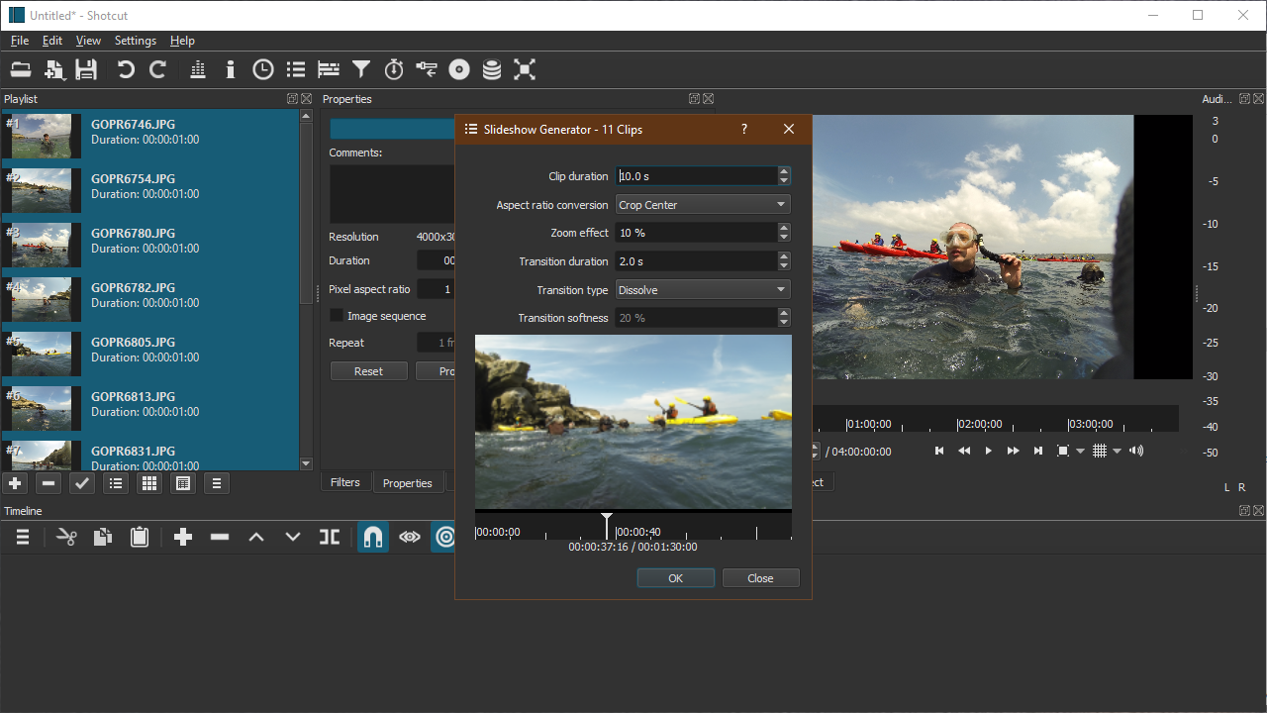Split at playhead timeline icon
Image resolution: width=1267 pixels, height=713 pixels.
pos(330,537)
